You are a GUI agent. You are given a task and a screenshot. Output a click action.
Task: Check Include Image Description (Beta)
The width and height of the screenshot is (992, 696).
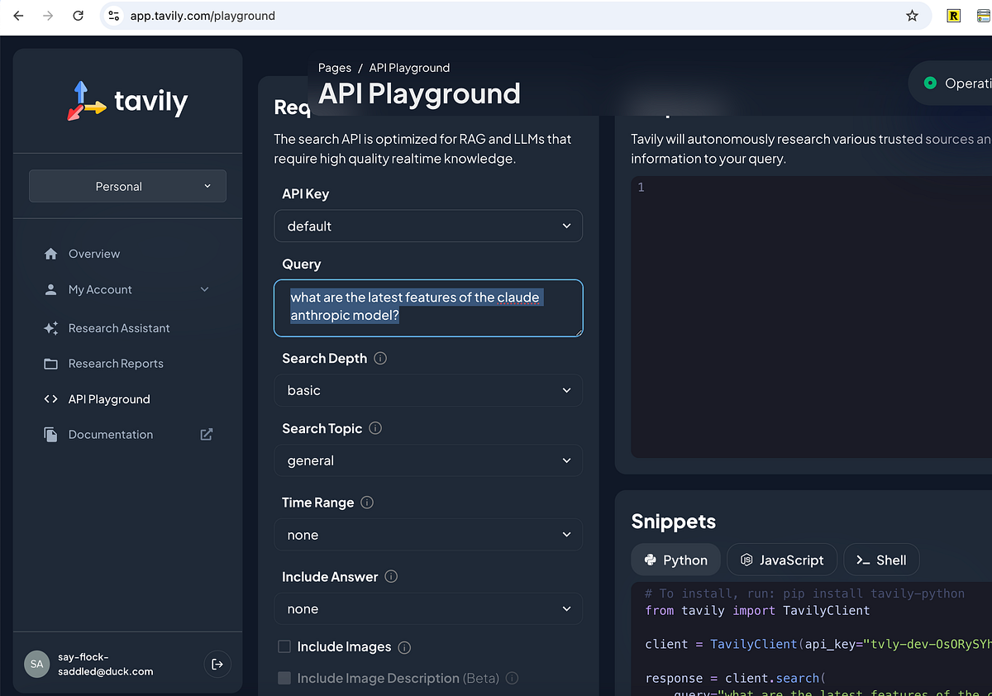[284, 678]
